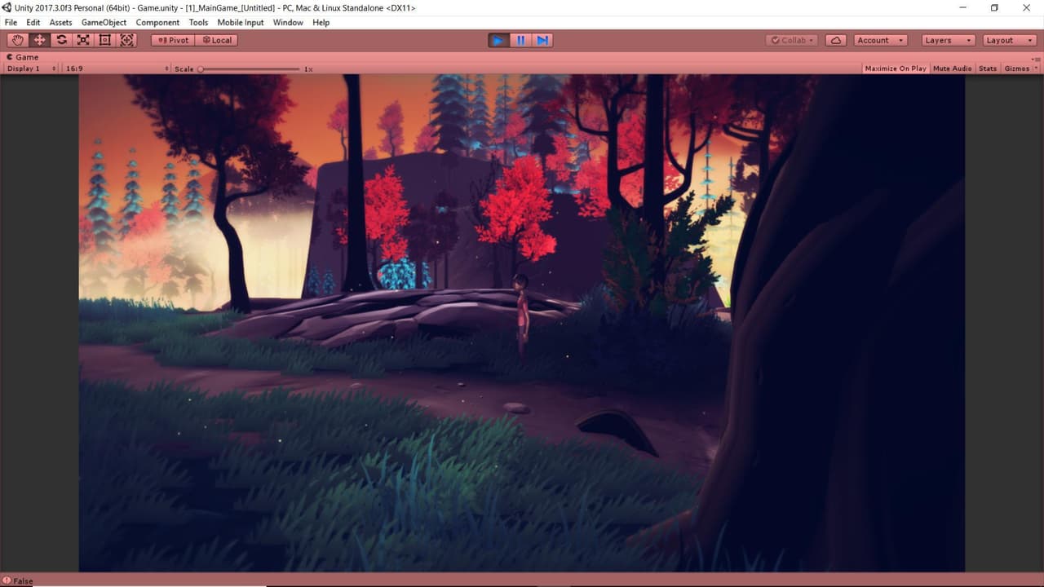The width and height of the screenshot is (1044, 587).
Task: Open the Window menu
Action: [288, 22]
